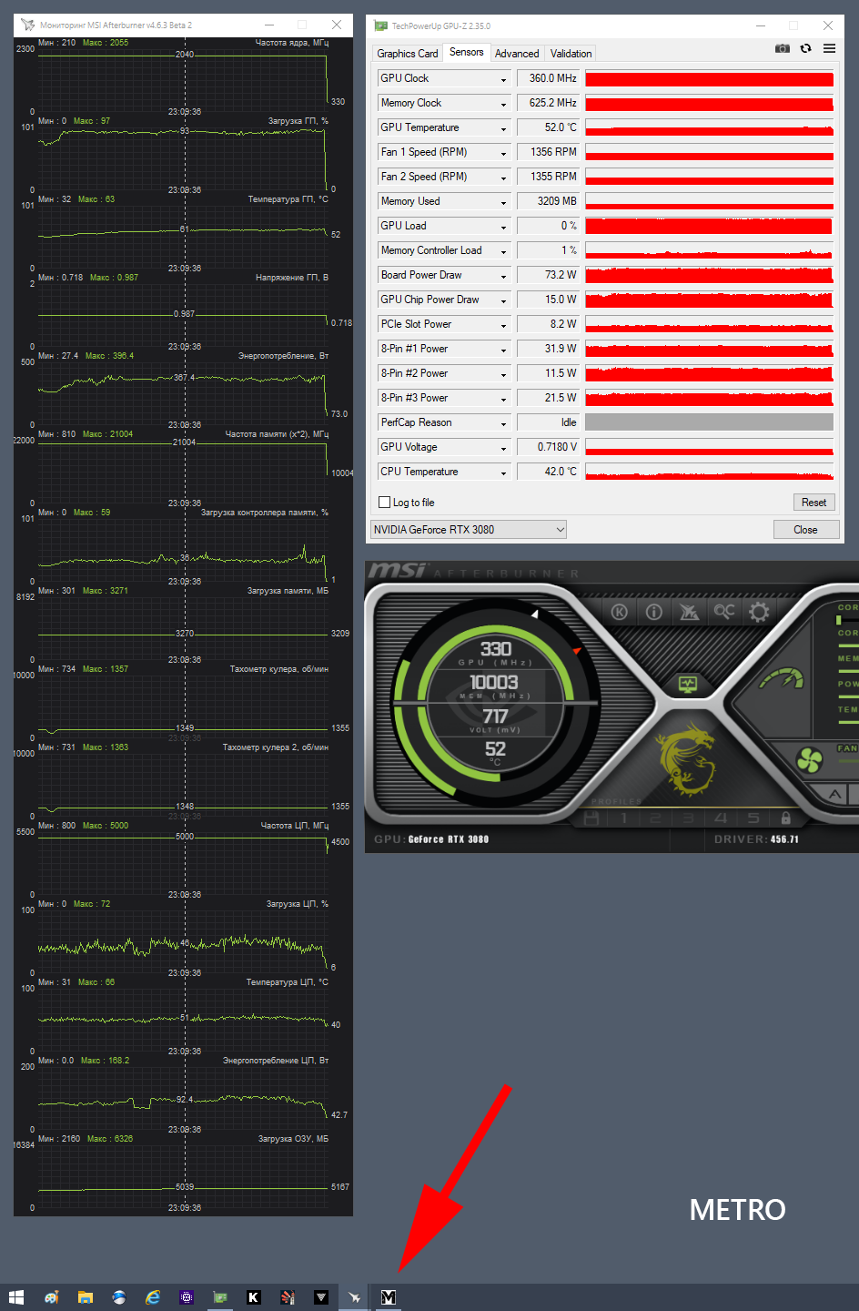Click the Загрузка ГП graph in monitor
Viewport: 859px width, 1311px height.
pyautogui.click(x=183, y=158)
